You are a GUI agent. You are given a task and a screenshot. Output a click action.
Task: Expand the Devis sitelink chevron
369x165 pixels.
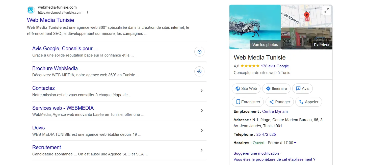201,130
